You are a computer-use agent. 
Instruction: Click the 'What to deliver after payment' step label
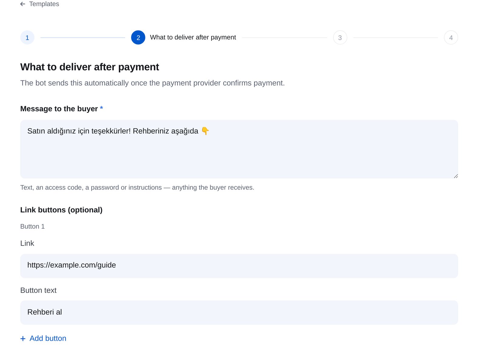[x=193, y=37]
